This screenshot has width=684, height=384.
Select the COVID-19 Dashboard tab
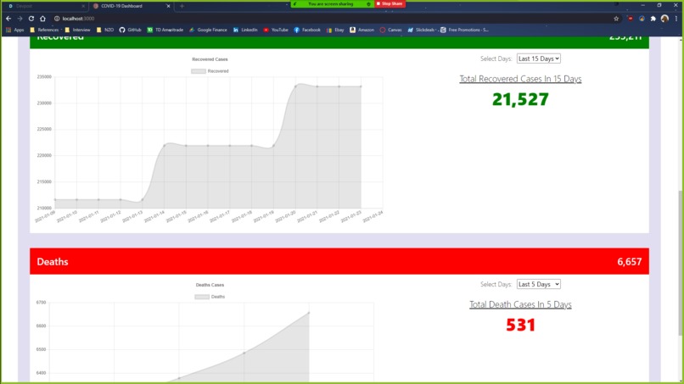131,6
